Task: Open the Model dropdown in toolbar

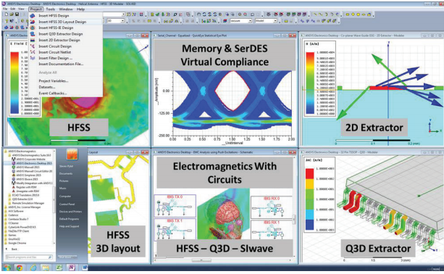Action: (266, 21)
